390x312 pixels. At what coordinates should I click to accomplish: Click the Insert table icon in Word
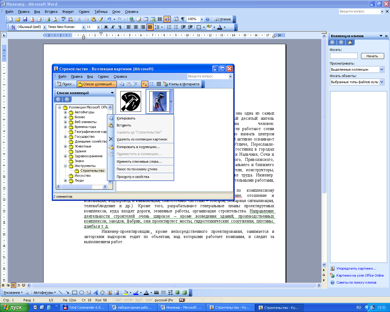pos(146,19)
